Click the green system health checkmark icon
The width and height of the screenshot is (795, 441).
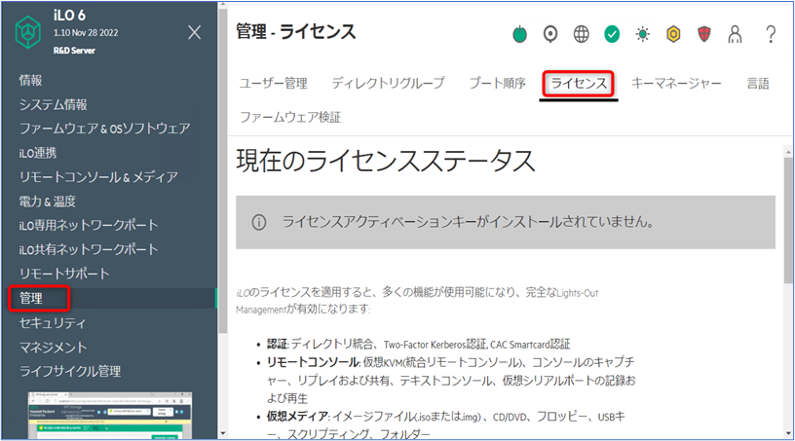(612, 34)
